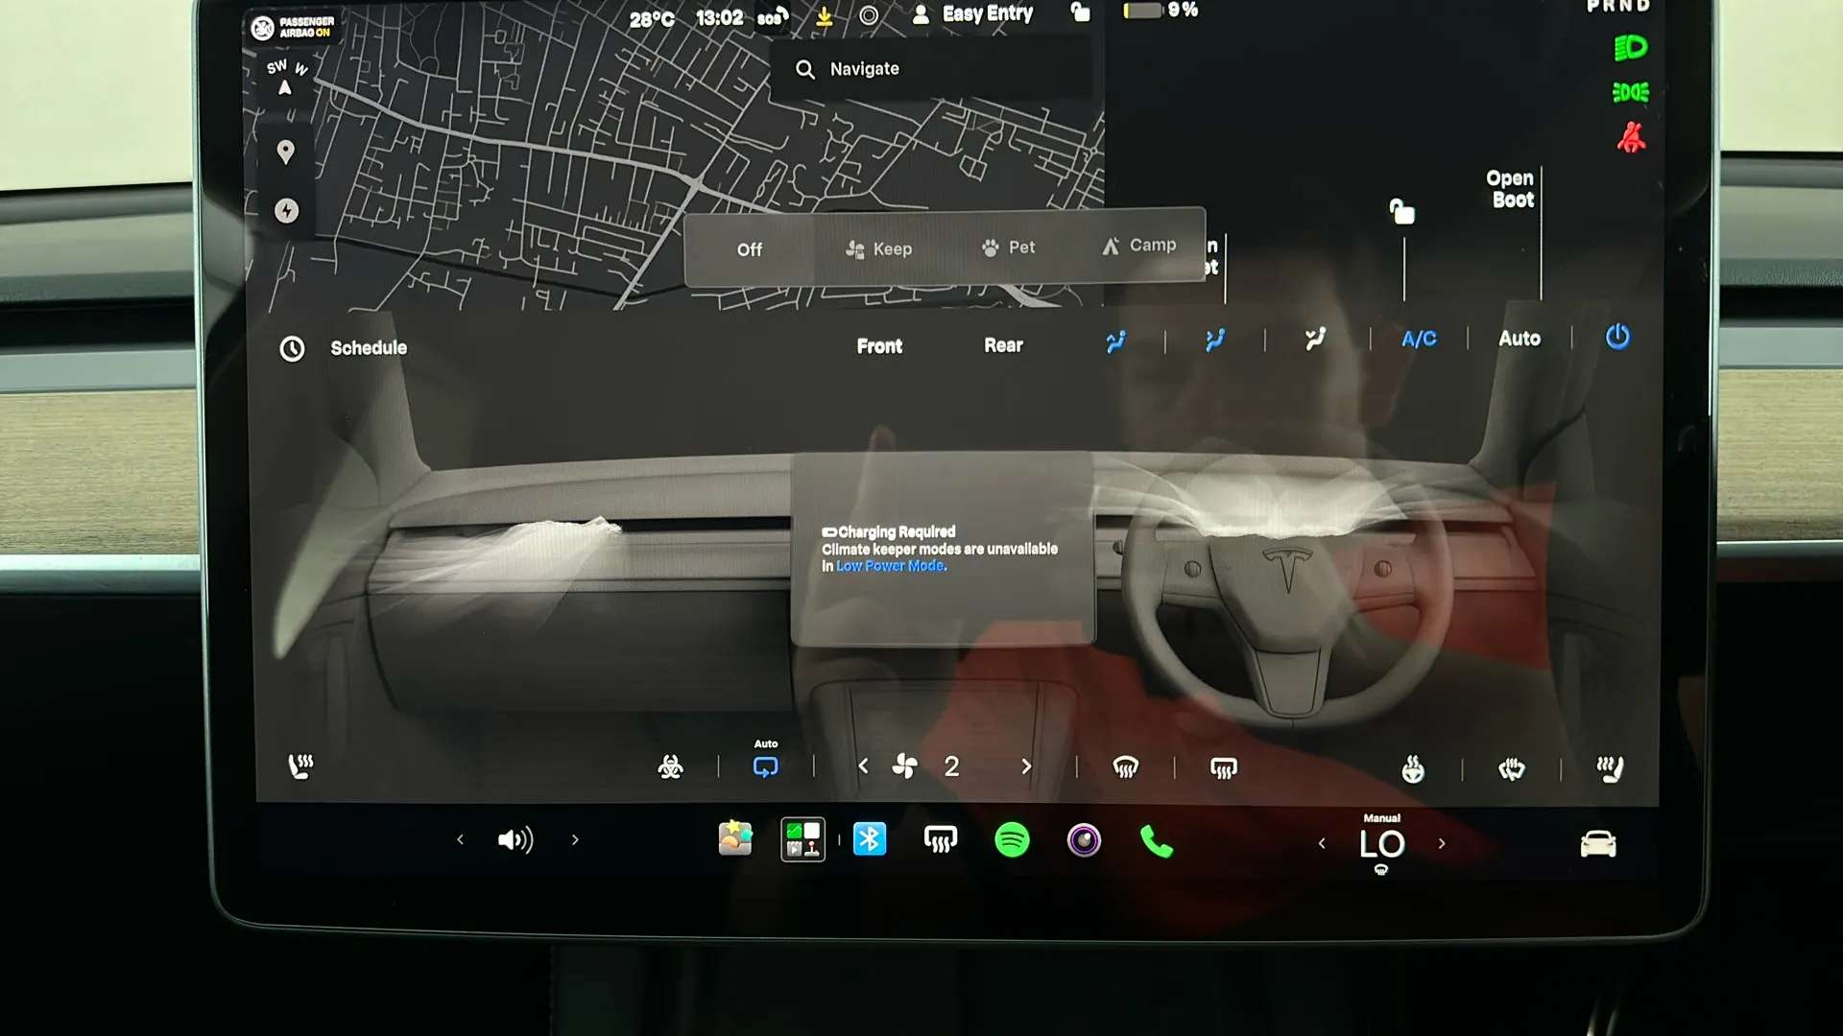This screenshot has width=1843, height=1036.
Task: Decrease fan speed with left chevron
Action: click(863, 765)
